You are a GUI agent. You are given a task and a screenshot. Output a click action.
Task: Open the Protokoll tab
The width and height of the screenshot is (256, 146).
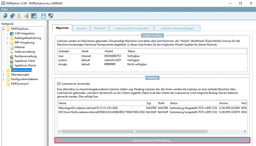pos(99,28)
